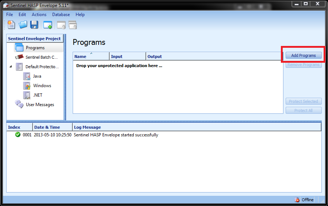Close the Sentinel HASP Envelope window

[317, 4]
